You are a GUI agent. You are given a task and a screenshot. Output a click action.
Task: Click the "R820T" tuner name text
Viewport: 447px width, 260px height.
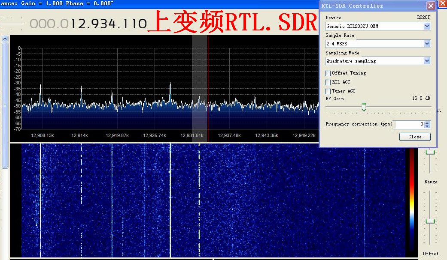point(423,18)
